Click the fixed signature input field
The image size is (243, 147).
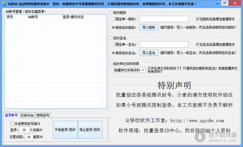(164, 45)
